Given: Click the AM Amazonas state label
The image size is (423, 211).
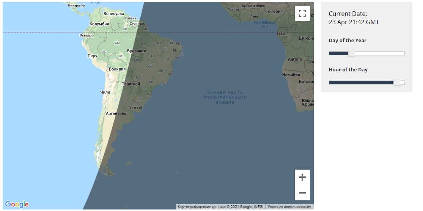Looking at the screenshot, I should coord(117,43).
